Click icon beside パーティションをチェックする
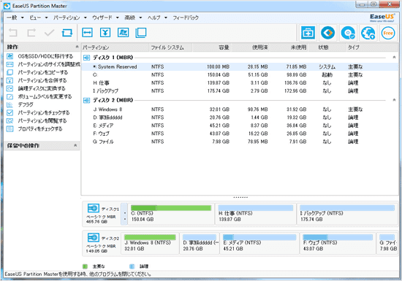 (10, 112)
